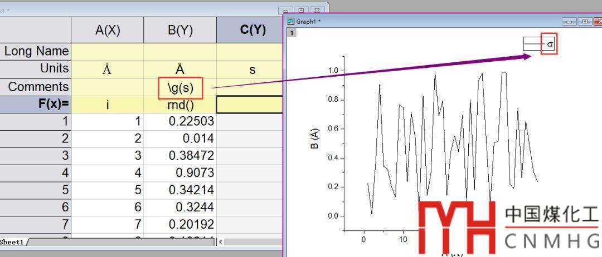
Task: Click the rnd() formula cell
Action: [179, 104]
